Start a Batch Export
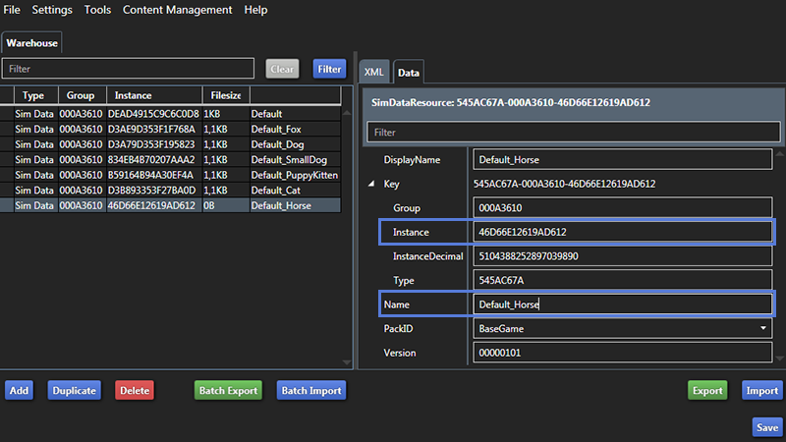Screen dimensions: 786x442 coord(228,390)
